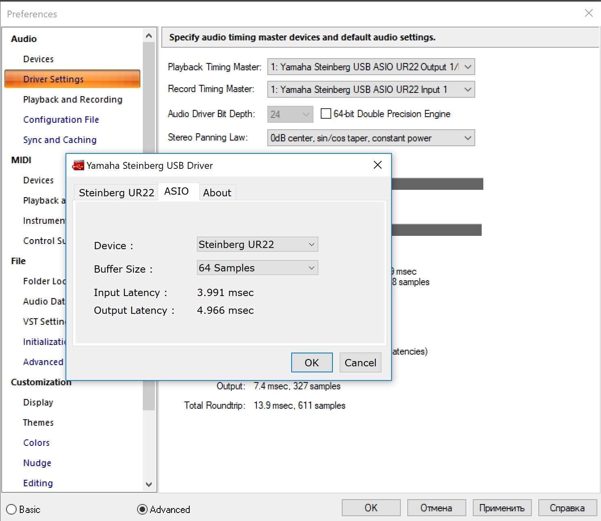601x521 pixels.
Task: Click the sidebar scroll-up arrow
Action: pos(149,36)
